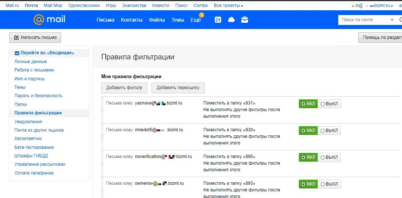Click filter text Поместить в папку «895»

click(x=230, y=157)
